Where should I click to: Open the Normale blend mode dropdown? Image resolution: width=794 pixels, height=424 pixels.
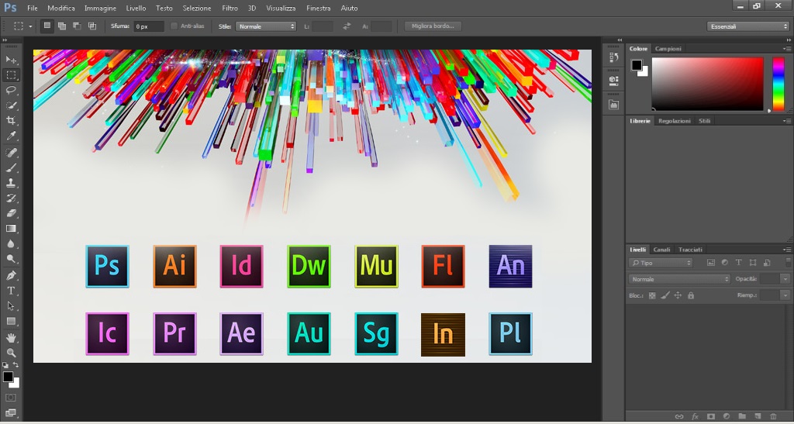pyautogui.click(x=679, y=279)
